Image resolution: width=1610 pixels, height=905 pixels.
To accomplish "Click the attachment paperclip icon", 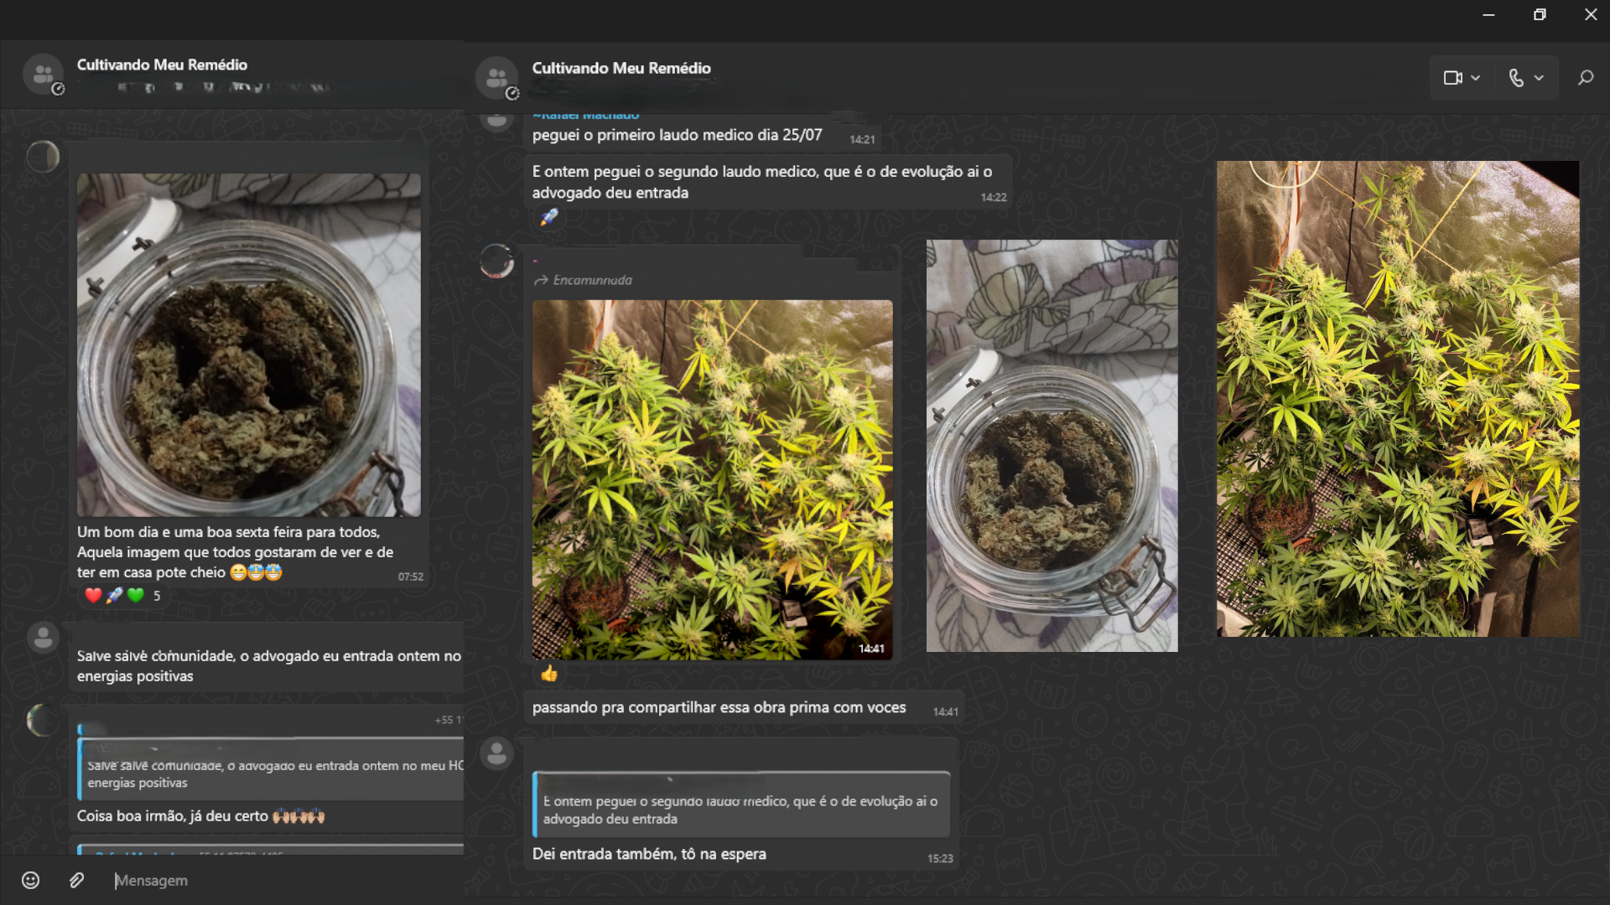I will 76,880.
